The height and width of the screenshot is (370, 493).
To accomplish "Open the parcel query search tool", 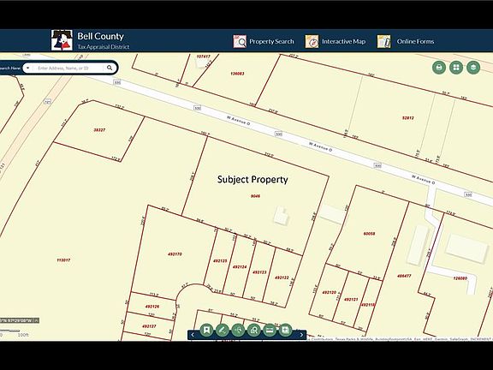I will pos(253,330).
